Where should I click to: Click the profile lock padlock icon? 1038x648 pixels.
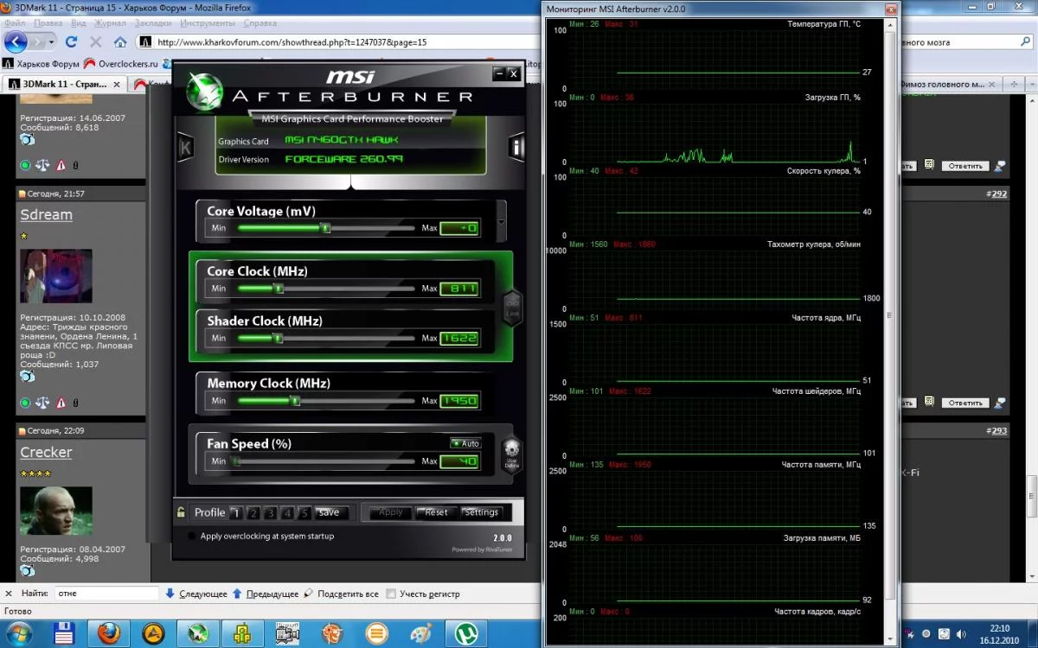pos(181,512)
